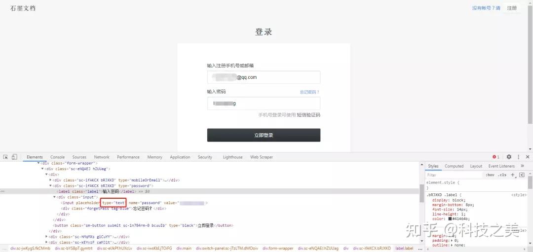The height and width of the screenshot is (252, 533).
Task: Click the #41464b color swatch
Action: click(x=450, y=219)
